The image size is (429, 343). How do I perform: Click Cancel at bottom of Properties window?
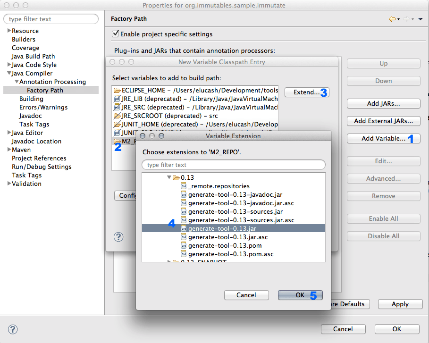(x=343, y=329)
